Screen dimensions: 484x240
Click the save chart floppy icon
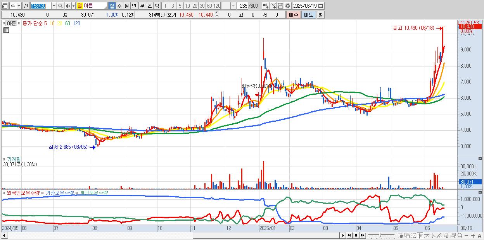pos(280,6)
